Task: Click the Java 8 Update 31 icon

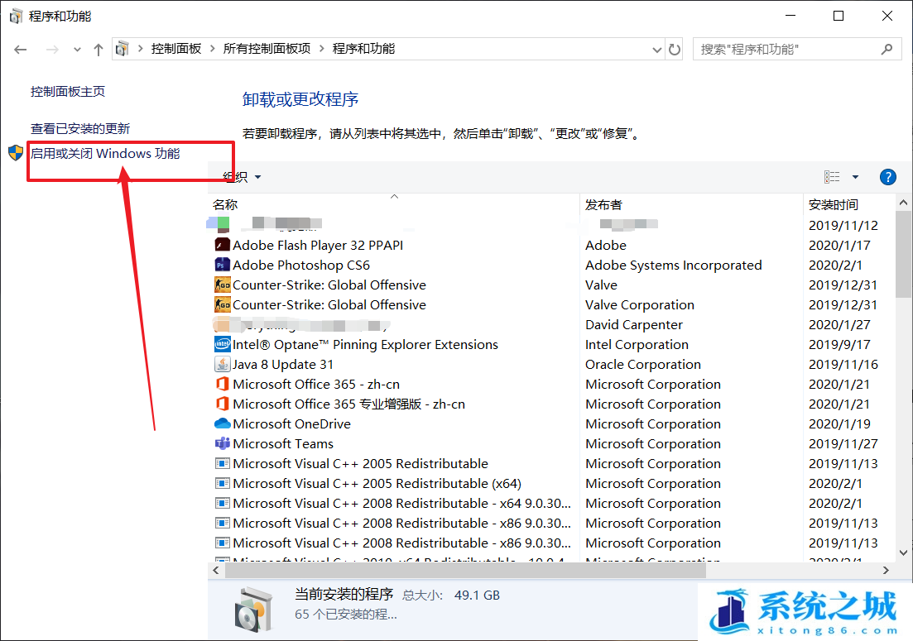Action: point(223,364)
